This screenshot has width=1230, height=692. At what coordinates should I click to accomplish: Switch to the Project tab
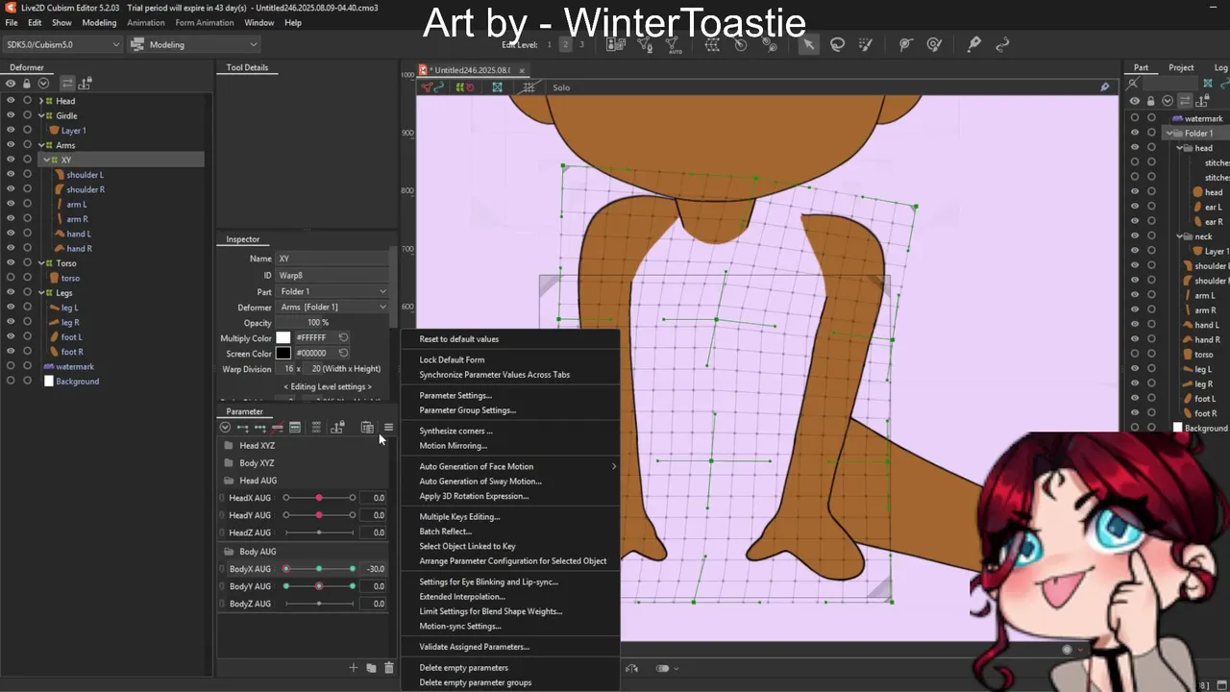pyautogui.click(x=1181, y=67)
